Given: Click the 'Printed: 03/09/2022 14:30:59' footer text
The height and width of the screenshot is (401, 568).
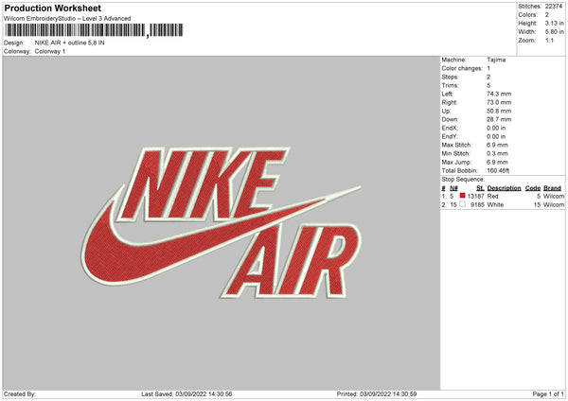Looking at the screenshot, I should click(x=377, y=394).
